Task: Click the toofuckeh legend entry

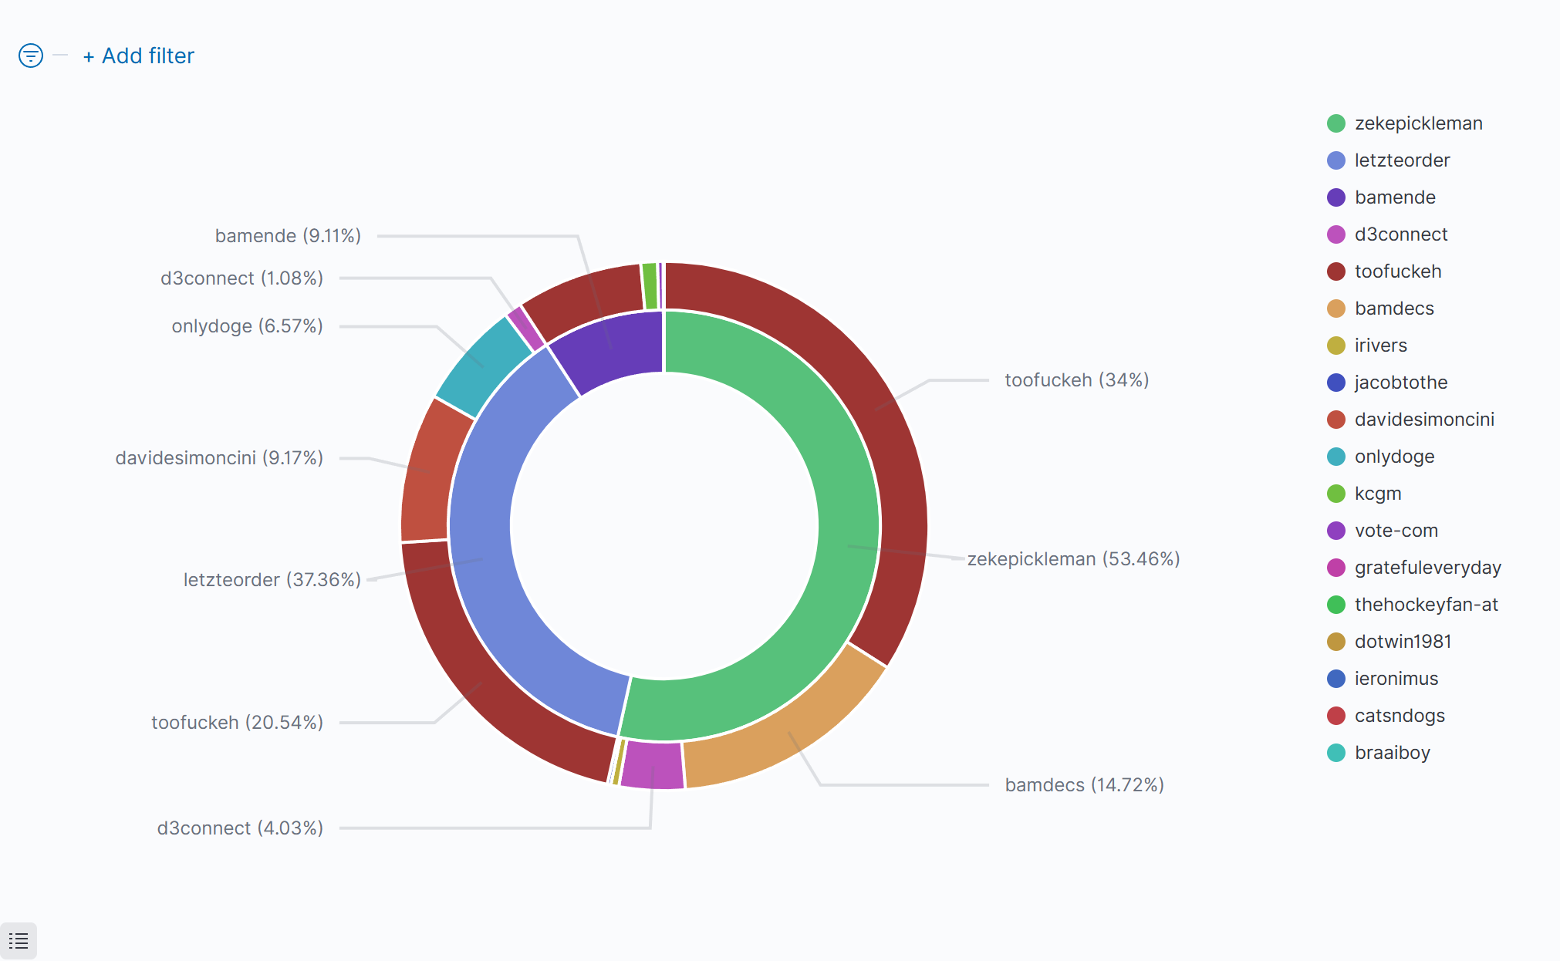Action: [x=1397, y=271]
